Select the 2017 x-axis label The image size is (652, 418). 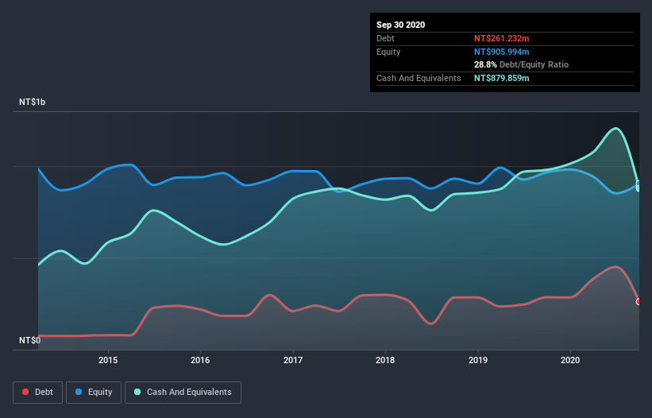point(293,360)
